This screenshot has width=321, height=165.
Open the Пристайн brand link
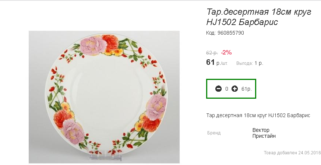[264, 136]
